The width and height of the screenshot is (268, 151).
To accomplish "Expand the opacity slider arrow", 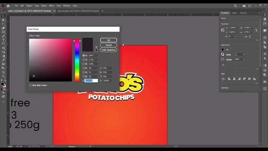I will (244, 59).
